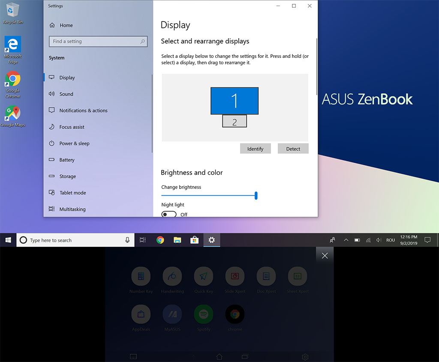Viewport: 439px width, 362px height.
Task: Click the Identify button
Action: pos(256,149)
